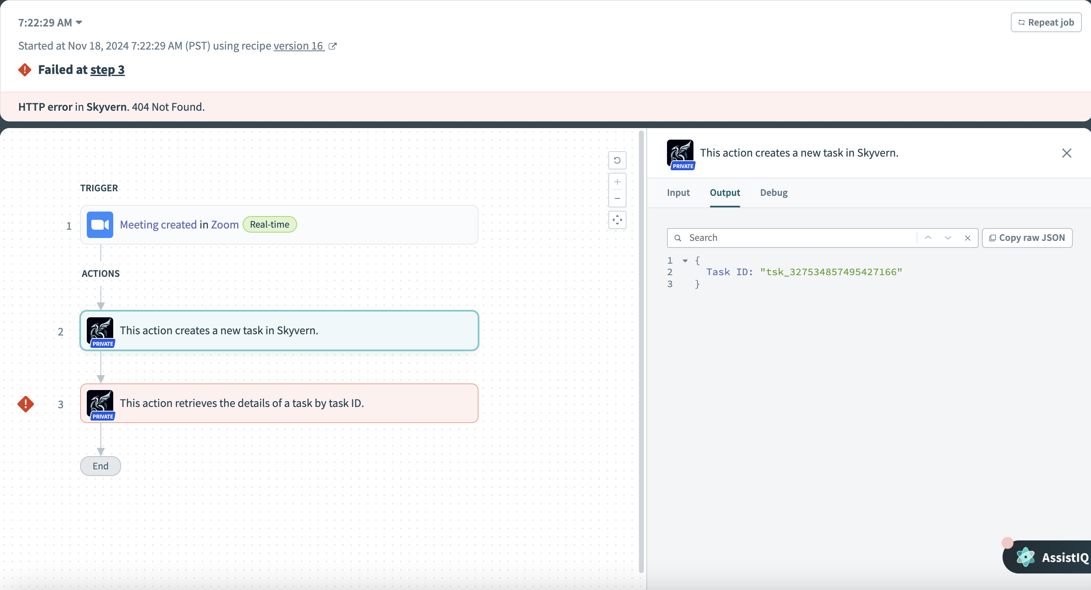Switch to the Input tab
Viewport: 1091px width, 590px height.
coord(678,193)
